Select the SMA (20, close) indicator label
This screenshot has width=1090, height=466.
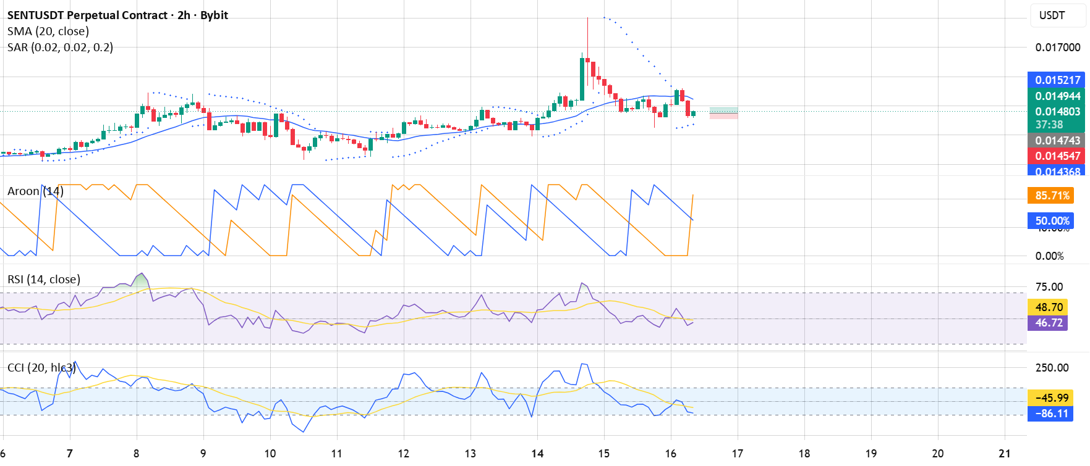pyautogui.click(x=48, y=31)
